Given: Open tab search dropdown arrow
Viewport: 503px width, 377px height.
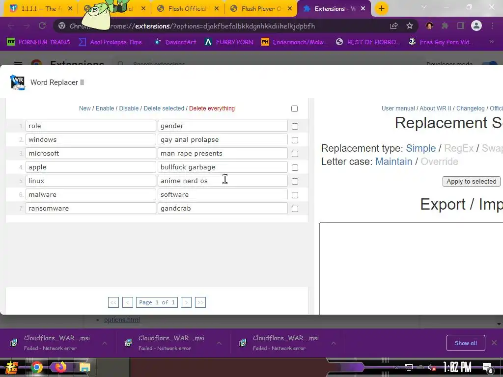Looking at the screenshot, I should [424, 7].
